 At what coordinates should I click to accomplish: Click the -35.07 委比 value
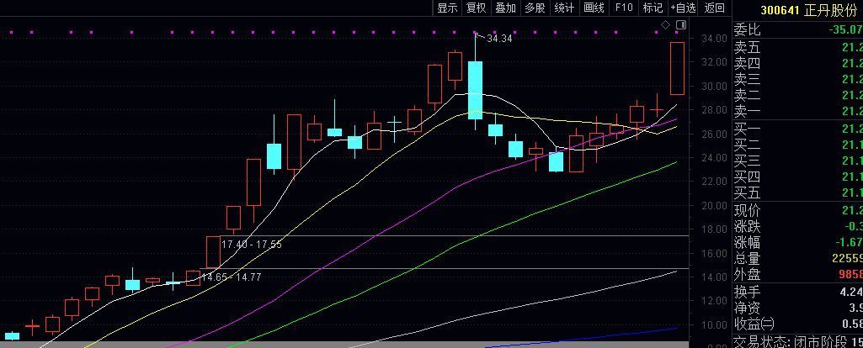[845, 29]
